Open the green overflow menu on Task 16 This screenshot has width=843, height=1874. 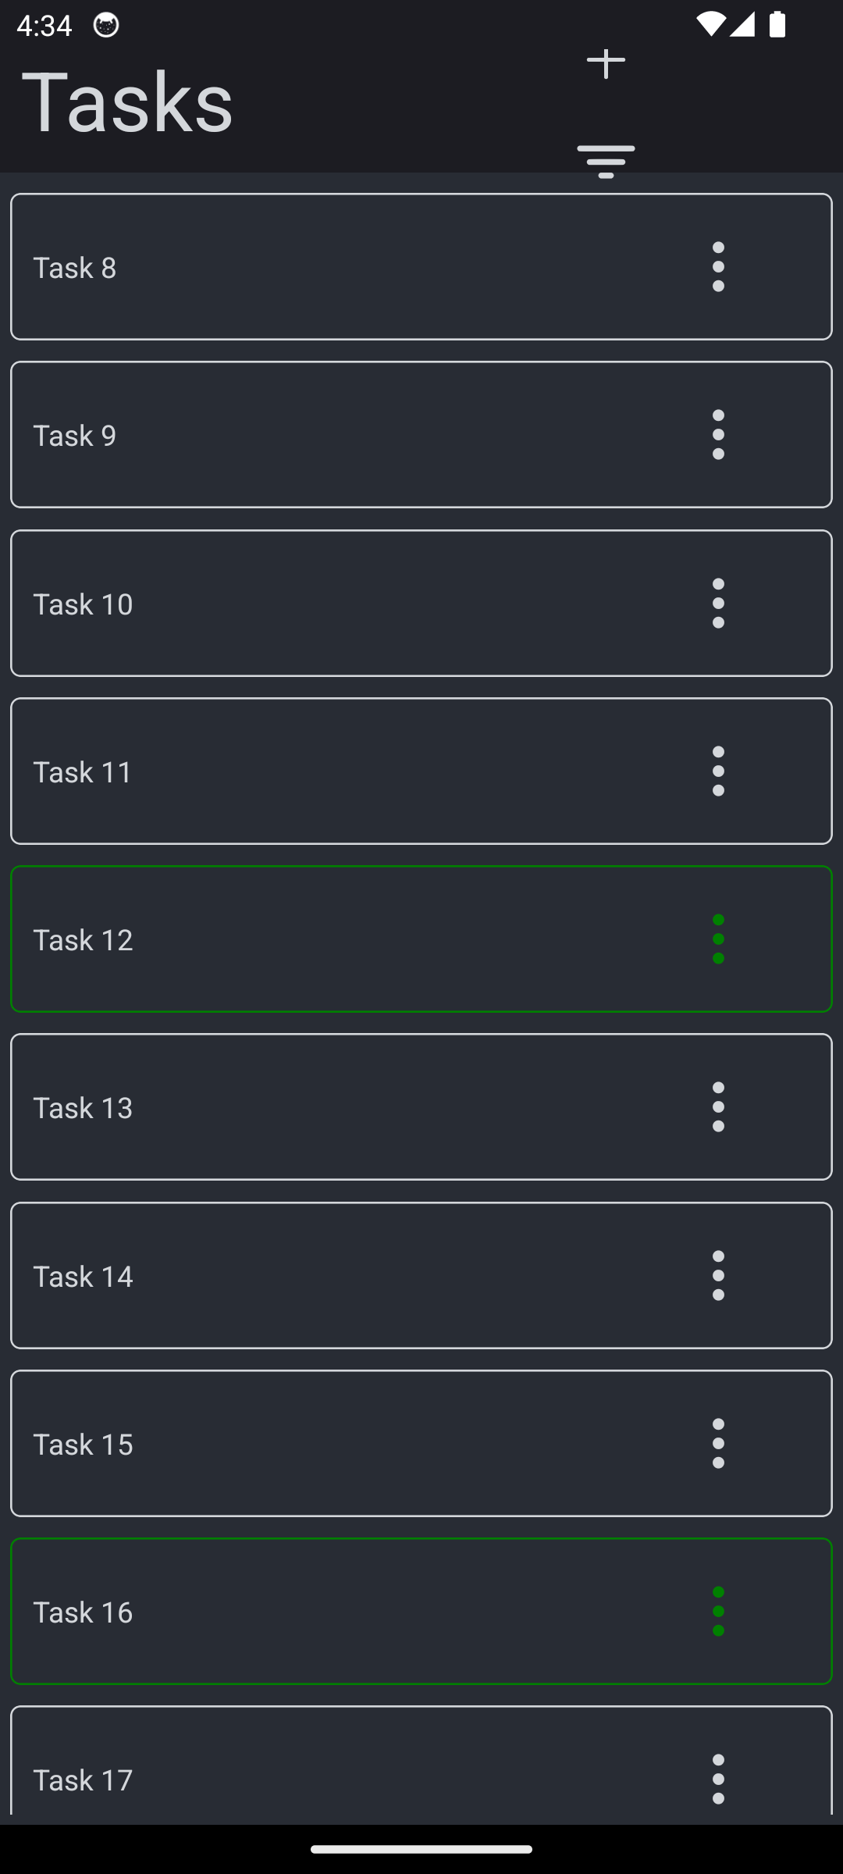coord(718,1612)
